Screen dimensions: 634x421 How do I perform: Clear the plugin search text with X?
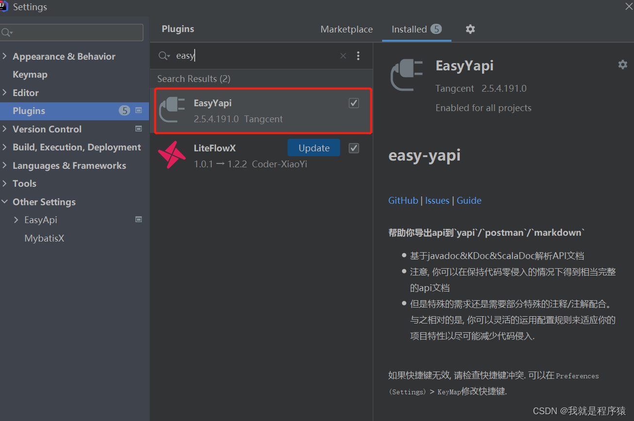click(343, 56)
